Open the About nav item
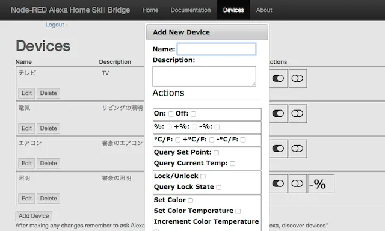This screenshot has width=385, height=231. click(264, 10)
